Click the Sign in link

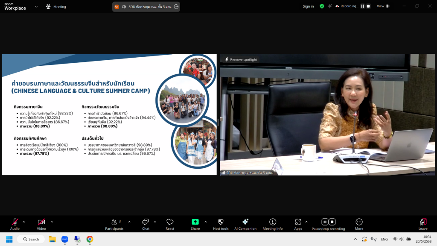[308, 6]
